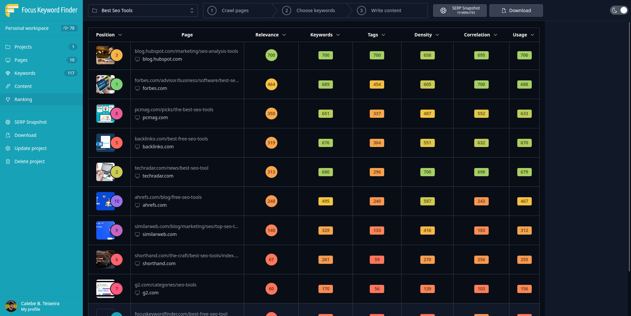Click the page vertical scrollbar
The image size is (631, 316).
click(x=629, y=147)
